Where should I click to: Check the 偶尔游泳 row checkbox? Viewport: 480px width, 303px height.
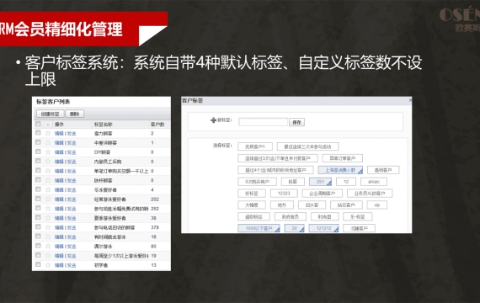[x=38, y=246]
